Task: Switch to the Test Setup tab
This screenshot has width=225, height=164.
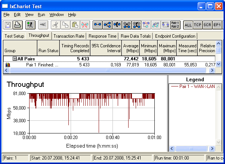Action: [14, 36]
